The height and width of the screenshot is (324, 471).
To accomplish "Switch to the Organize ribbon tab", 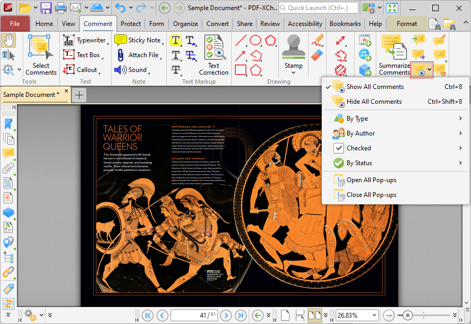I will [186, 24].
